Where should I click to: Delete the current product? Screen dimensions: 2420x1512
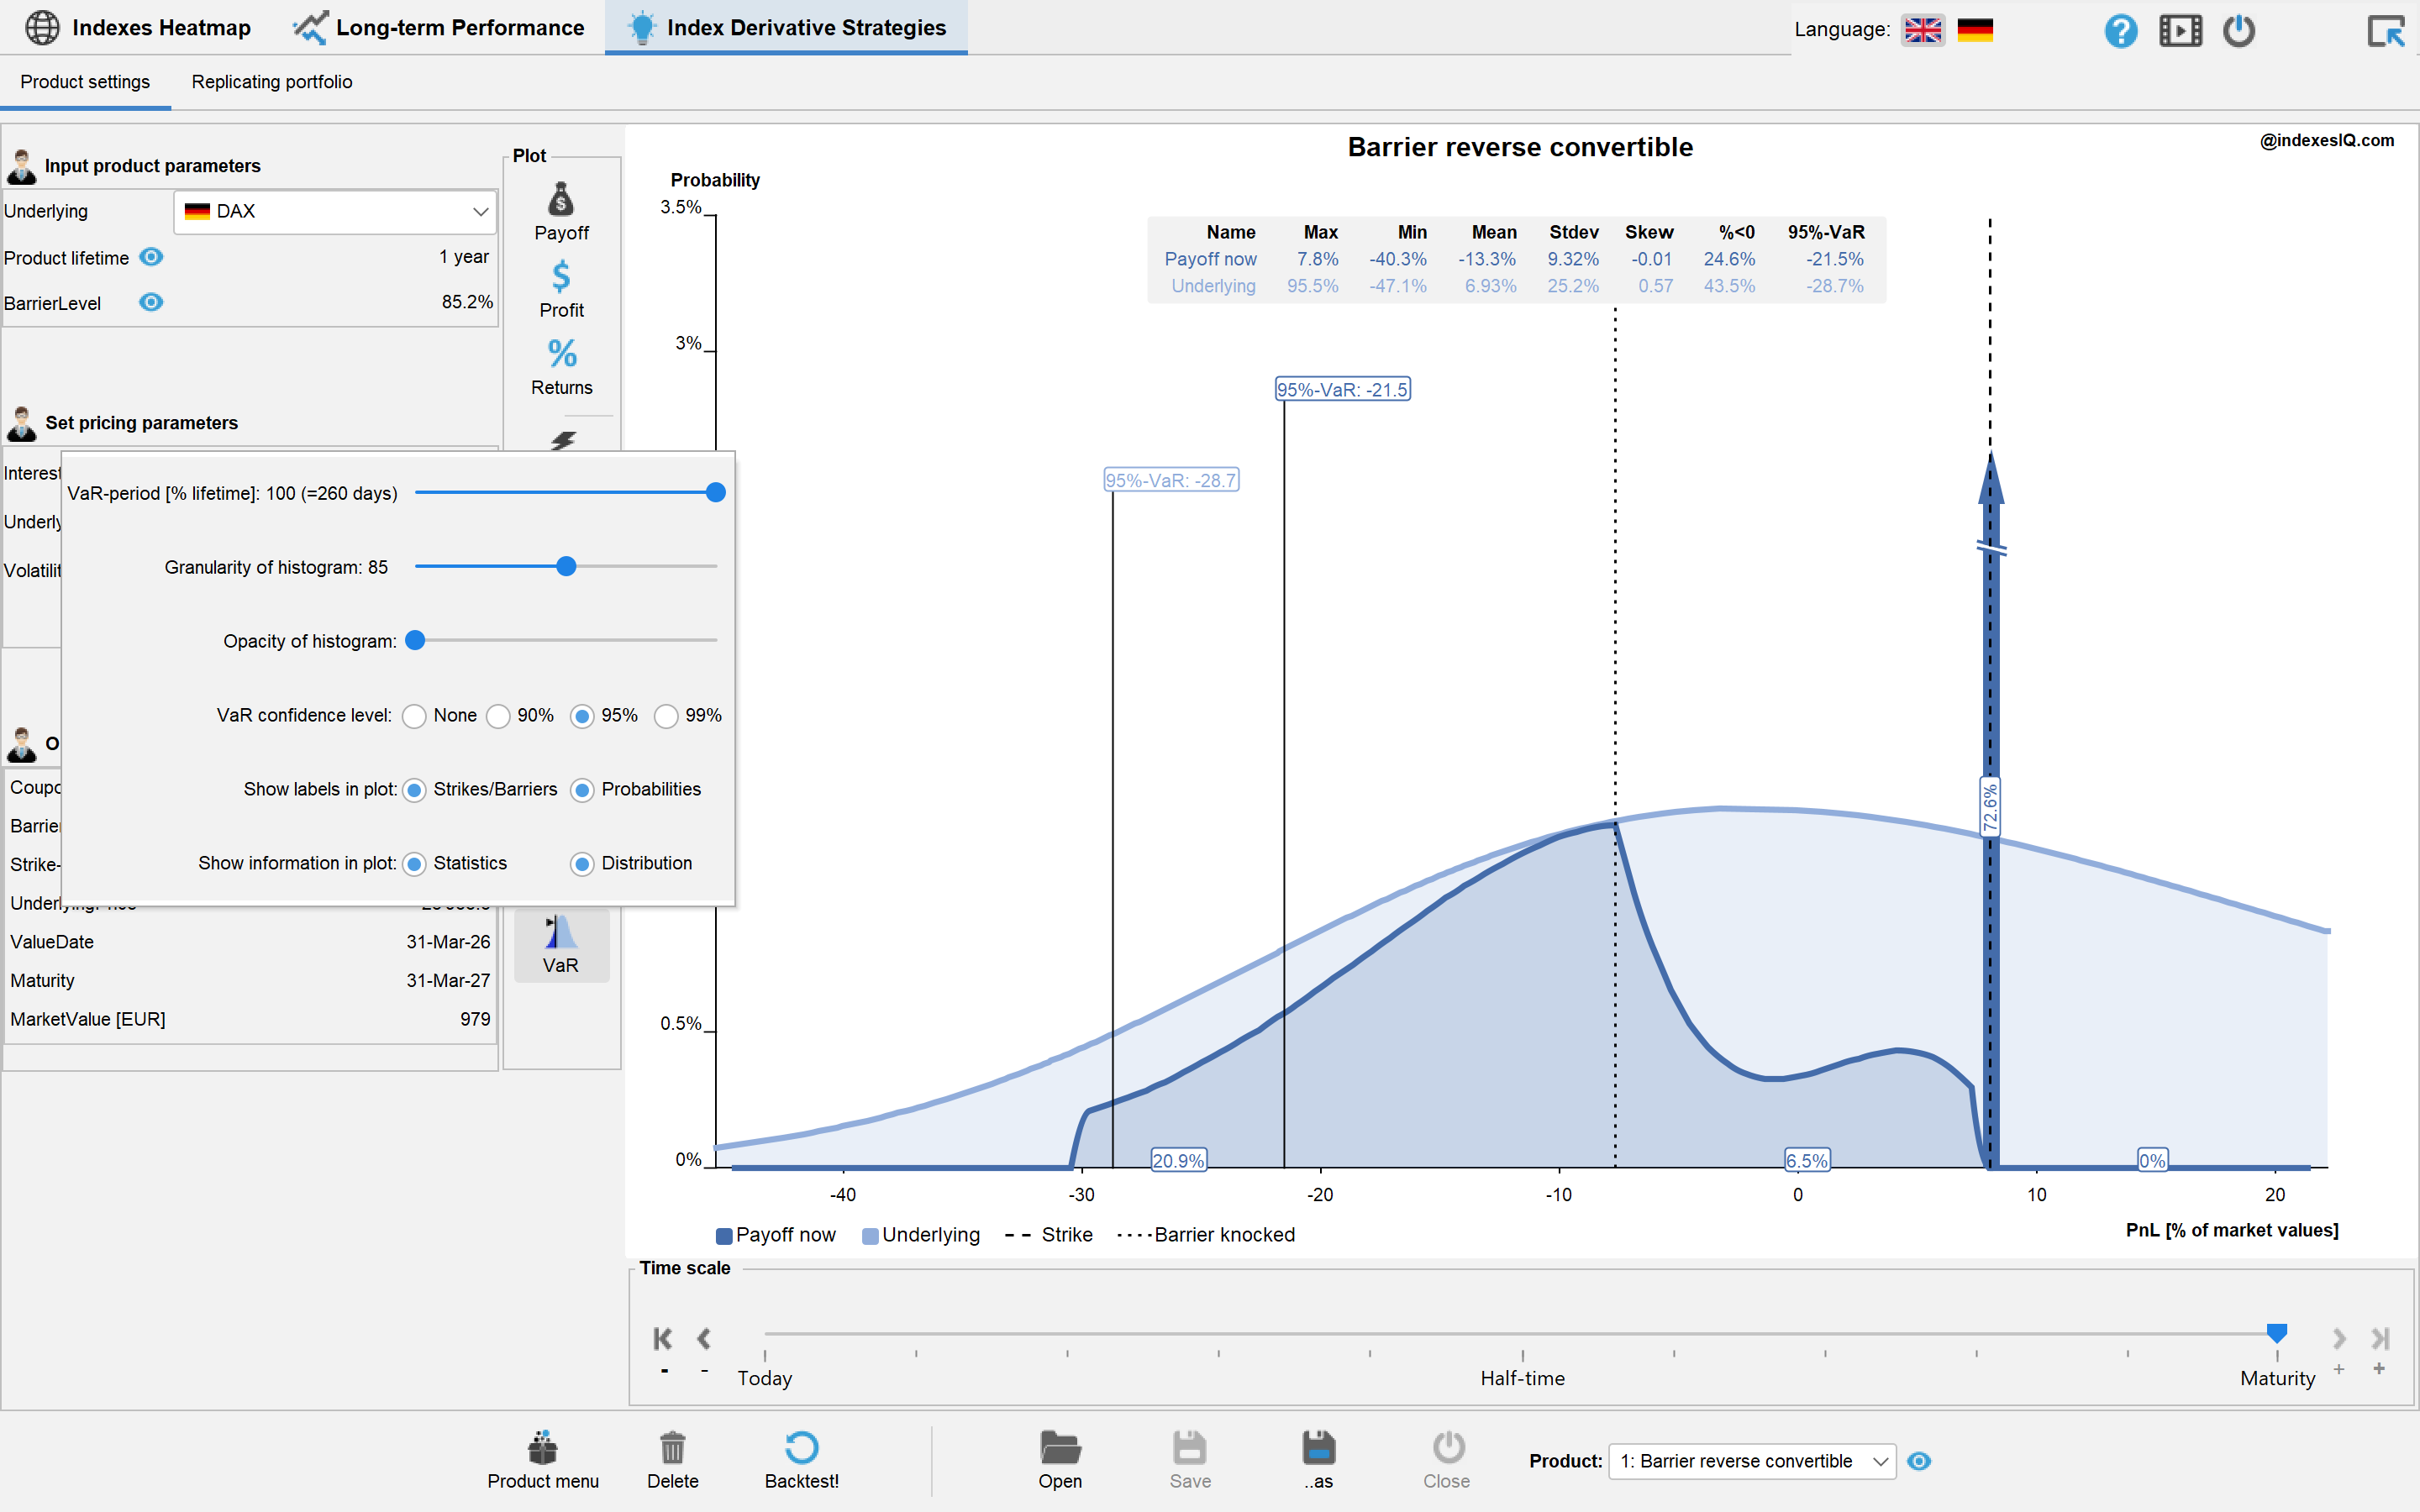pos(673,1460)
